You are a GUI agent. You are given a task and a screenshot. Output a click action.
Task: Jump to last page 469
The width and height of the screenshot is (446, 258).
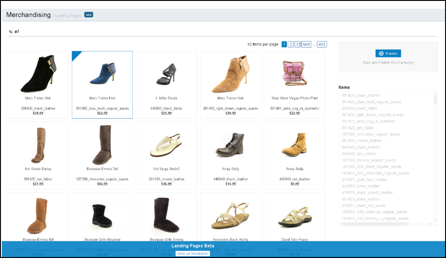pyautogui.click(x=322, y=44)
